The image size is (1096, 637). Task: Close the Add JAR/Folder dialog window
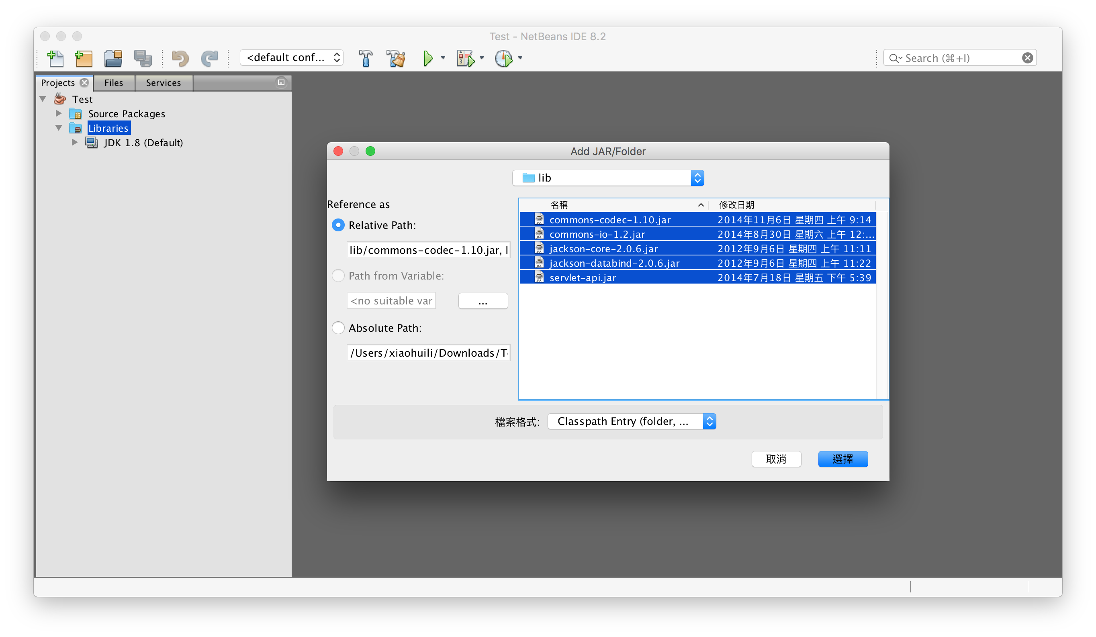pyautogui.click(x=338, y=151)
